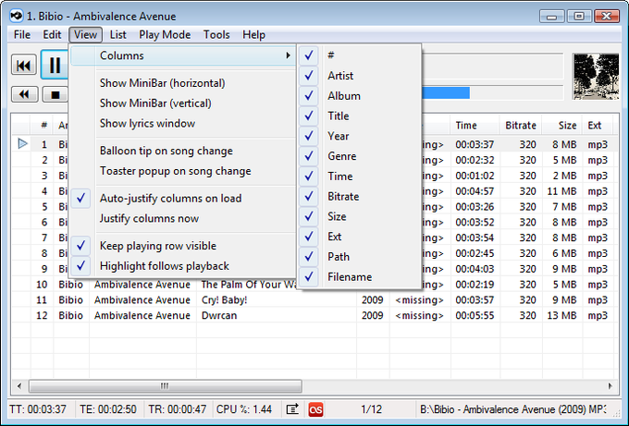Sort by the # column header
The height and width of the screenshot is (426, 629).
click(42, 126)
